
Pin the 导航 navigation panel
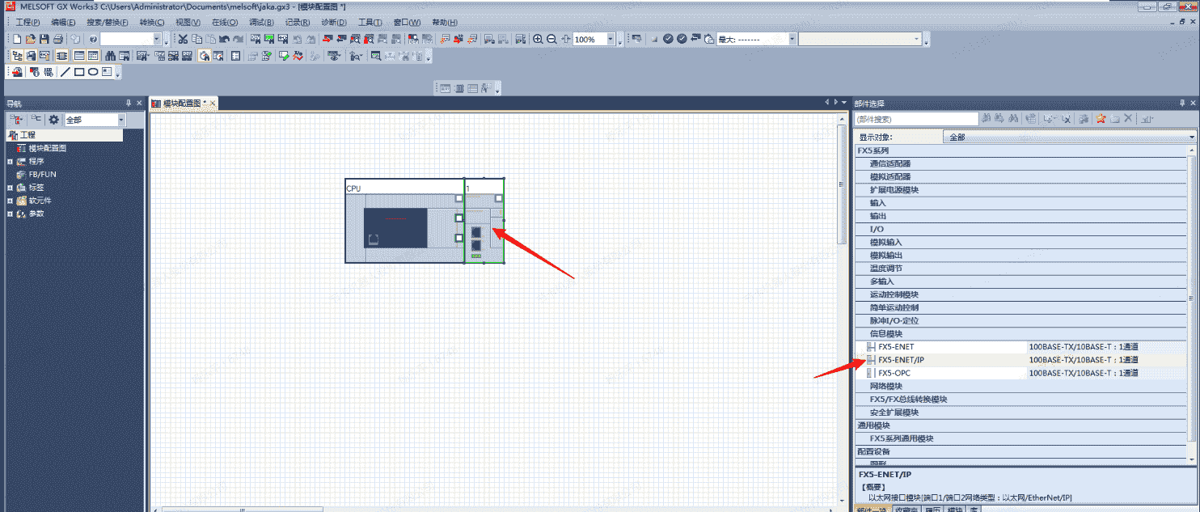click(128, 104)
